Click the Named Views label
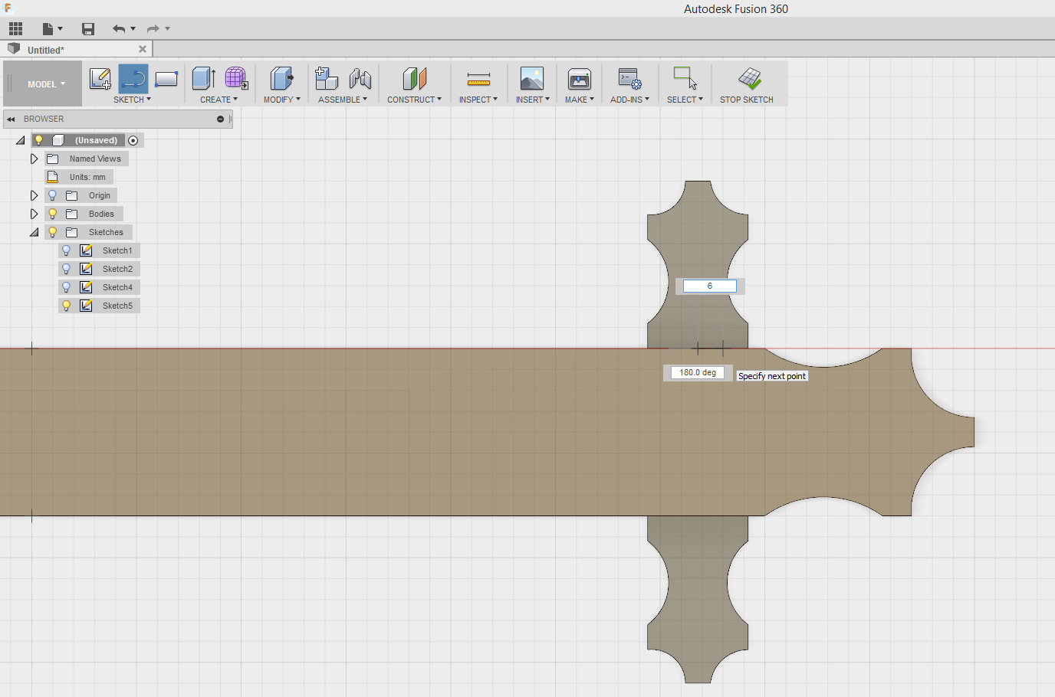The width and height of the screenshot is (1055, 697). click(95, 159)
